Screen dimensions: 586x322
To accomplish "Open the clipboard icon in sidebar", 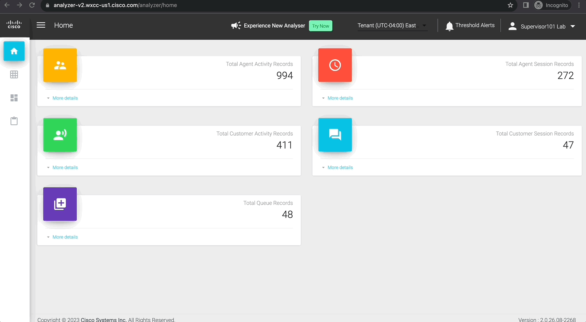I will click(x=14, y=121).
